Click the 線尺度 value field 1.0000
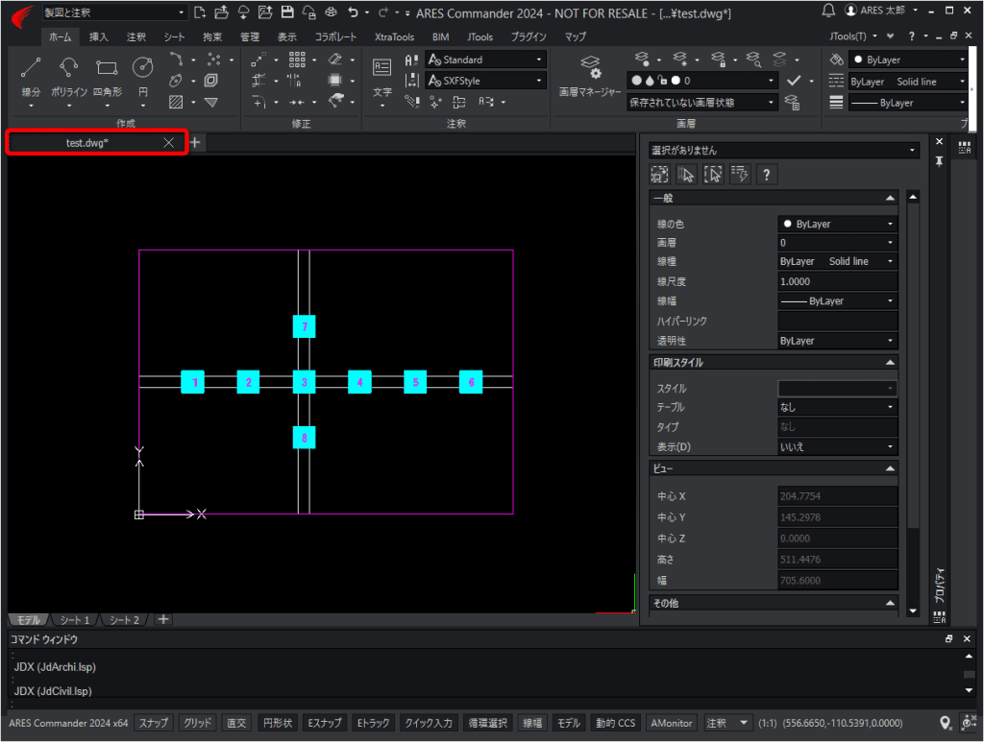 tap(837, 281)
